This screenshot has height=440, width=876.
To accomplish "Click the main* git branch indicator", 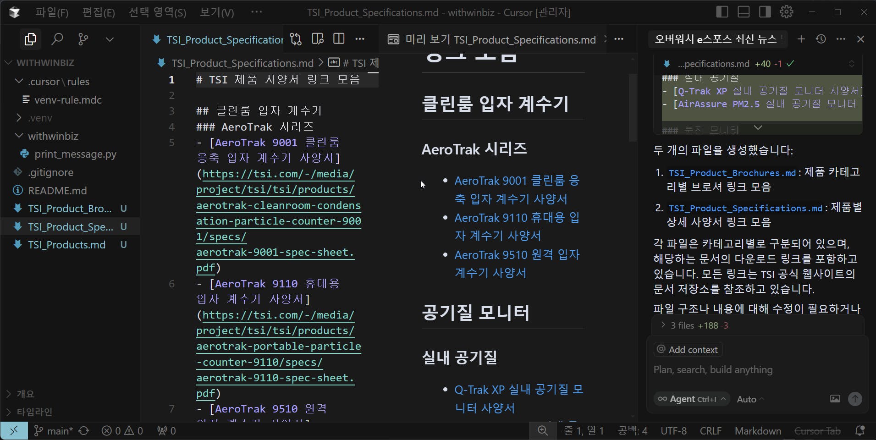I will click(54, 431).
